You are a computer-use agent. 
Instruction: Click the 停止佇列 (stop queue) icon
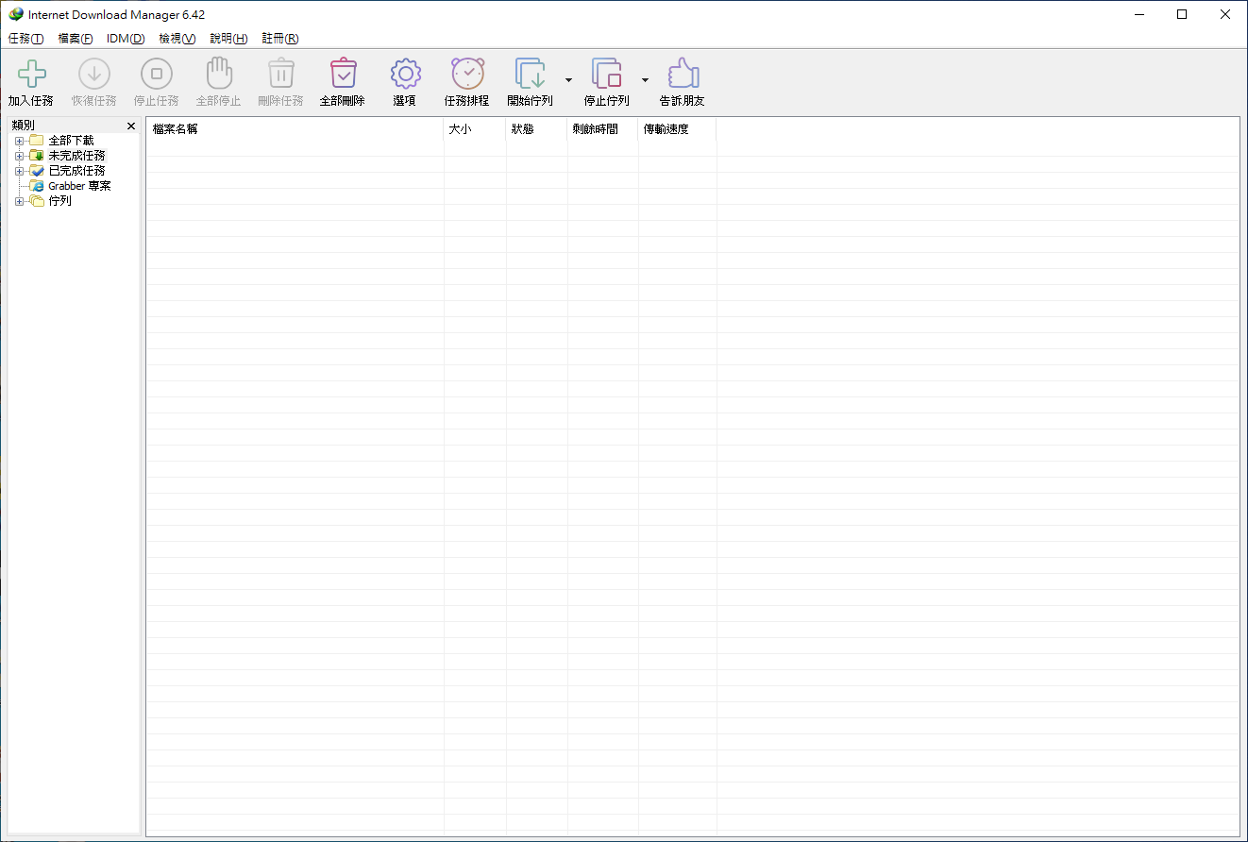(x=606, y=75)
